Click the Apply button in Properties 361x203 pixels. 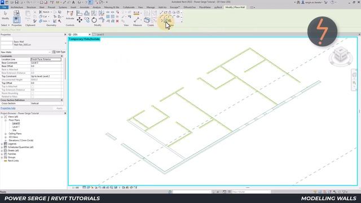59,108
